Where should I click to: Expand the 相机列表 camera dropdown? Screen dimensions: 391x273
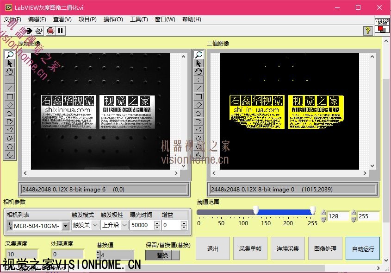(x=65, y=226)
